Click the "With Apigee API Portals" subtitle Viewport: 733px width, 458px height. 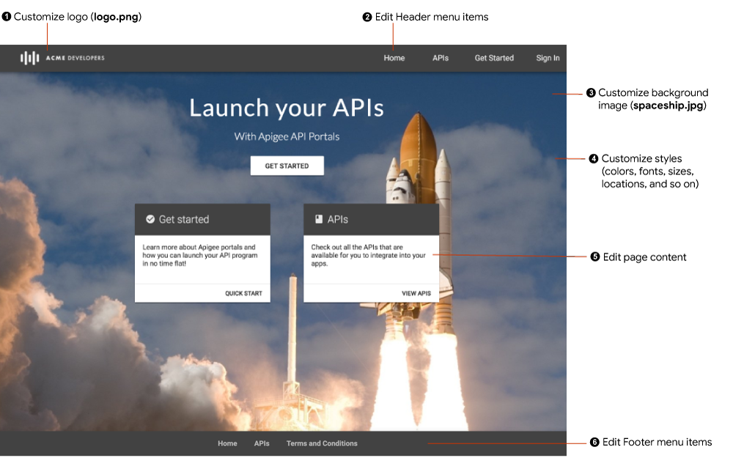(287, 136)
